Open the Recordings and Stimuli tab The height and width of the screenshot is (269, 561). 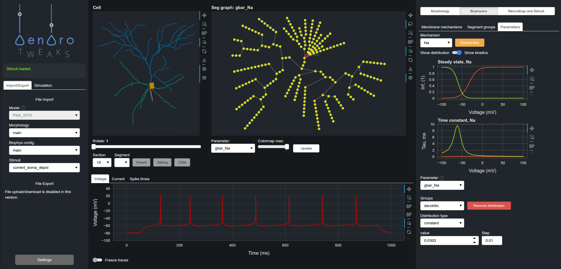pos(526,11)
